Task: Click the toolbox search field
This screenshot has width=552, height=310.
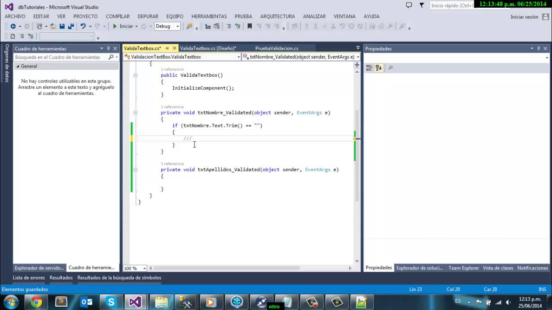Action: [x=60, y=57]
